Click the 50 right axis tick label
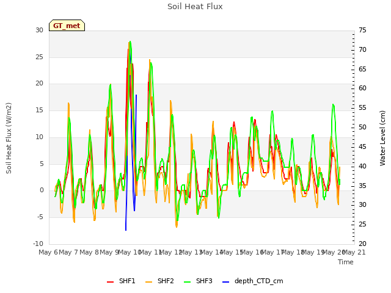 pos(362,127)
